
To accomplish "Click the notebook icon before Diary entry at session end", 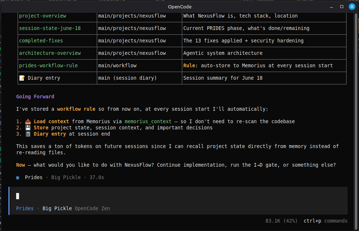I will (28, 134).
